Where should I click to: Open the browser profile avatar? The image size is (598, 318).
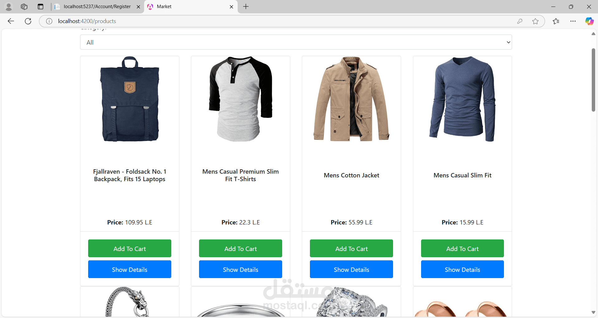coord(9,7)
